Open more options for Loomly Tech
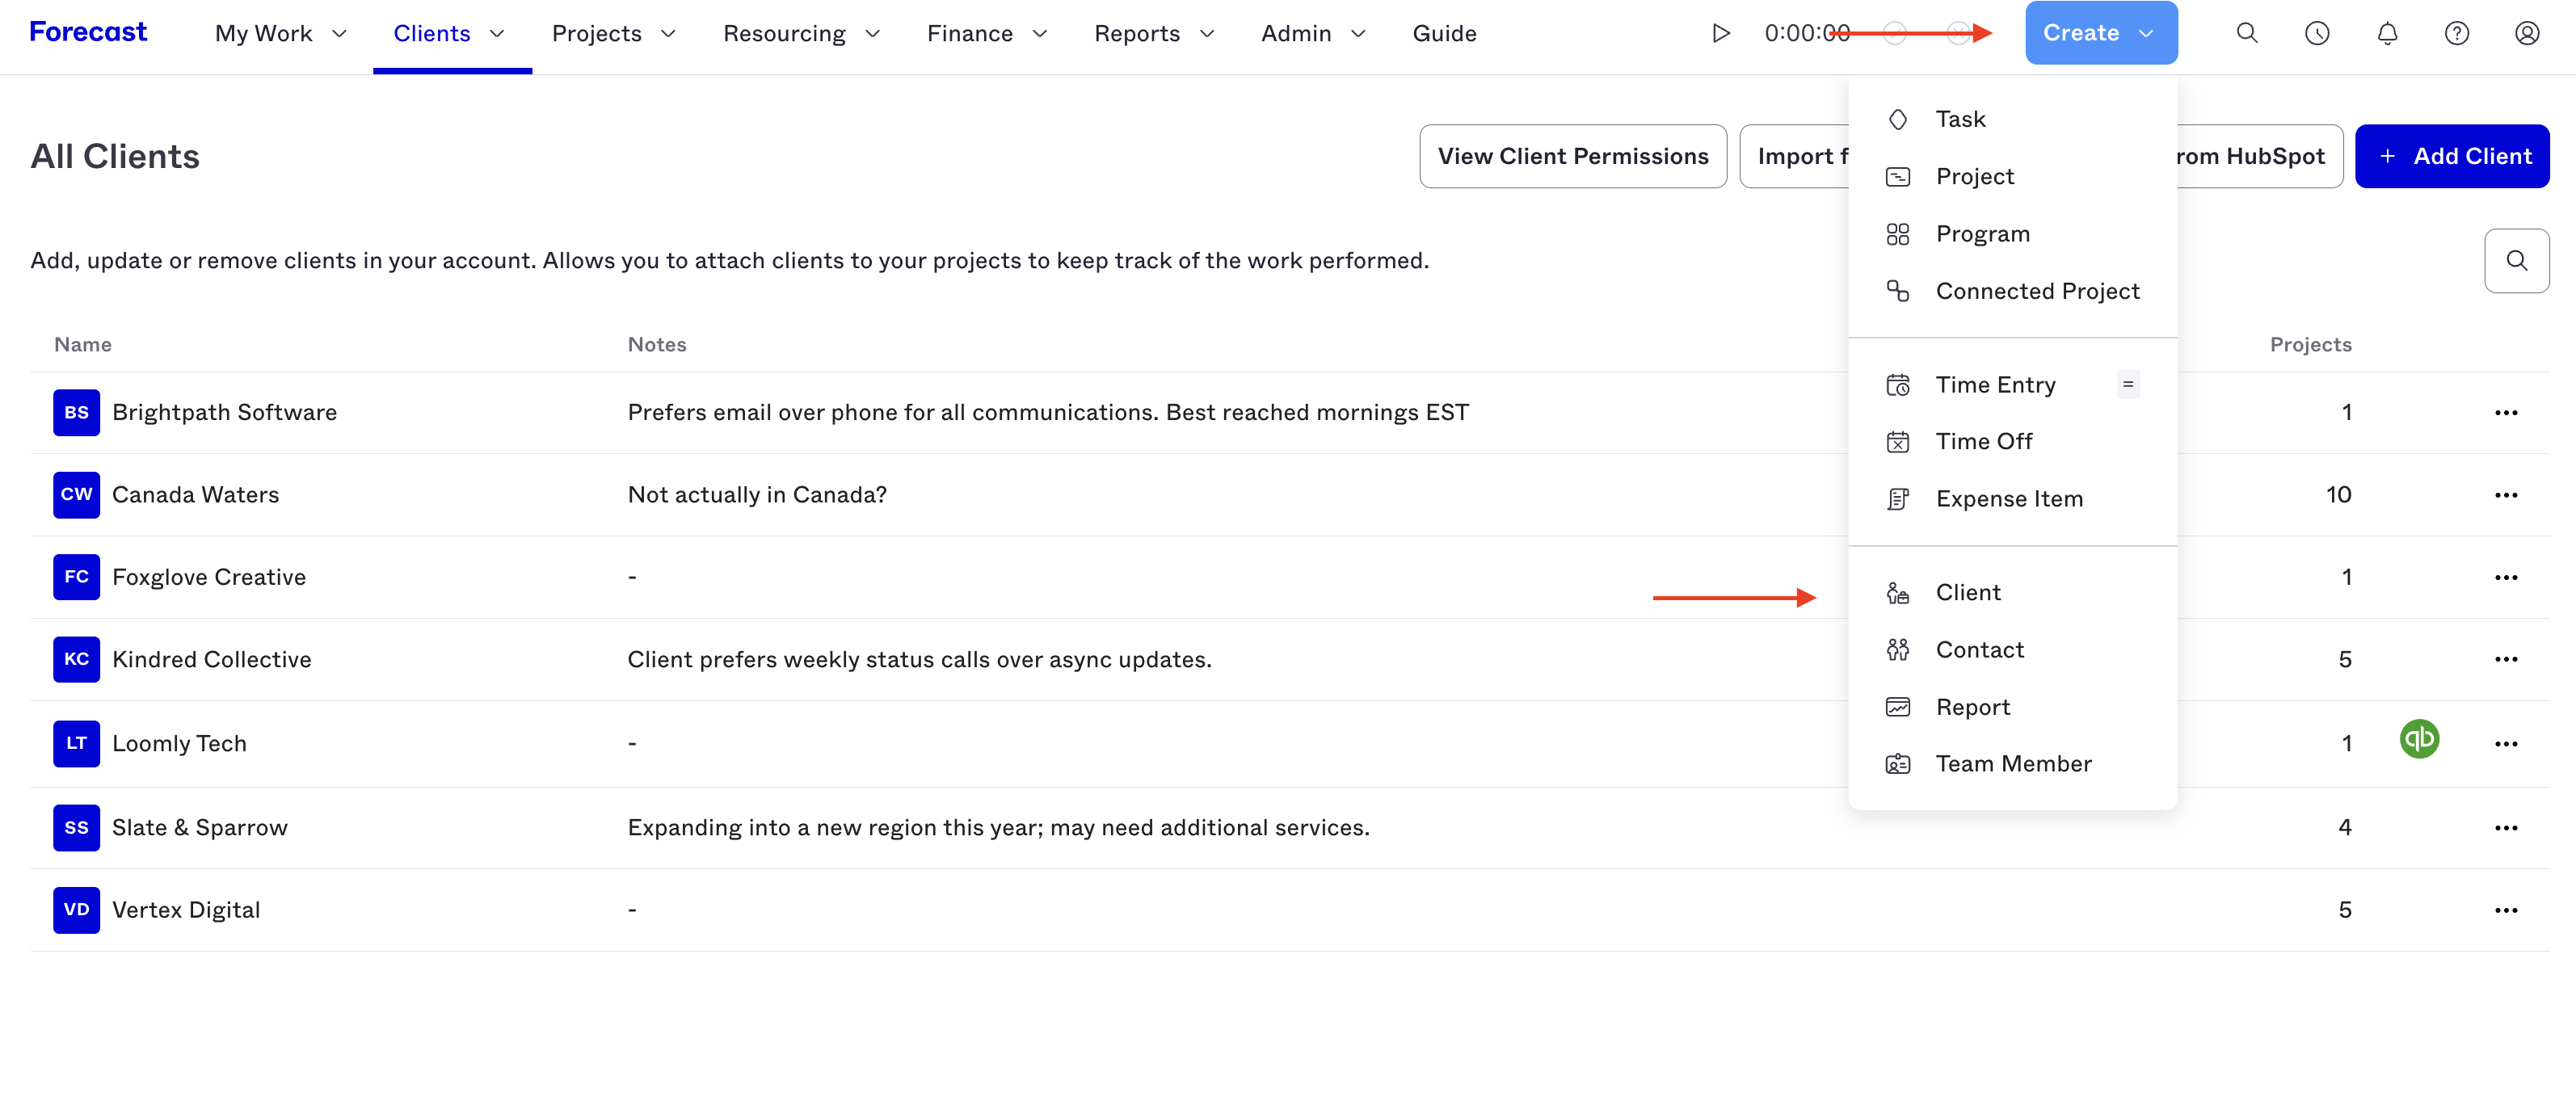This screenshot has height=1097, width=2576. tap(2505, 744)
